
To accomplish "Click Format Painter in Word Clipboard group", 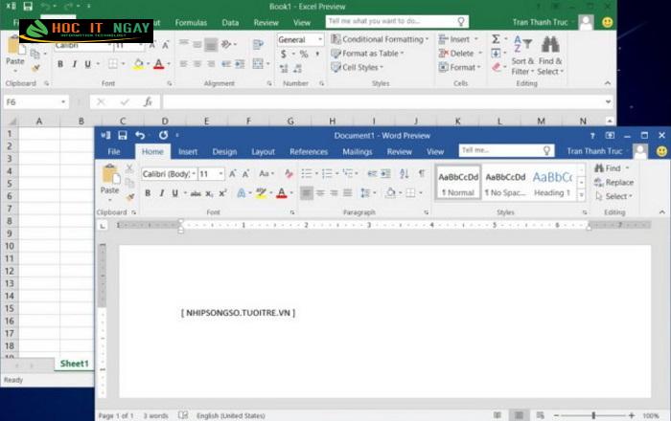I will 130,196.
